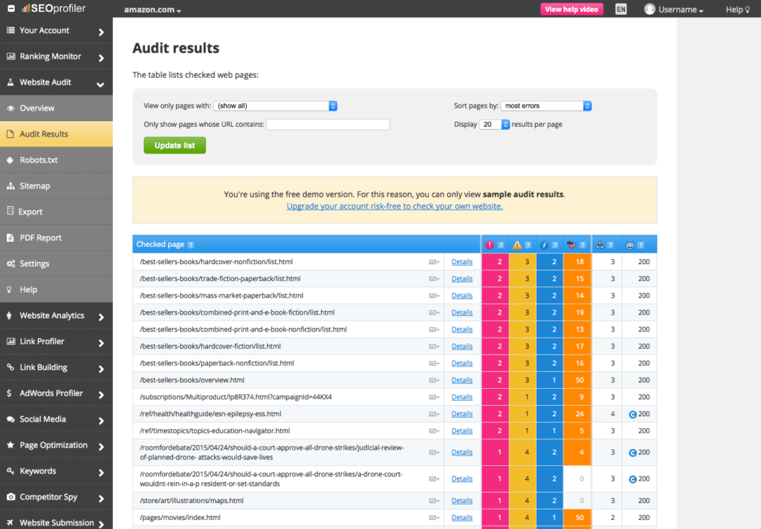Open Settings in the Website Audit menu
This screenshot has height=529, width=761.
56,263
